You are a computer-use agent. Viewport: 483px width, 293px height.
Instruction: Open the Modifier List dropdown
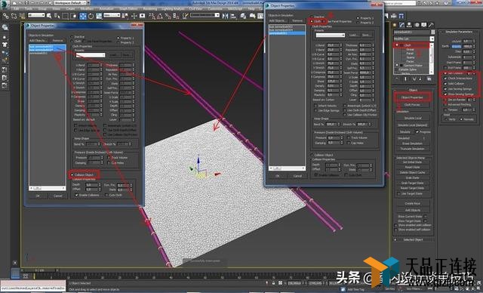414,39
